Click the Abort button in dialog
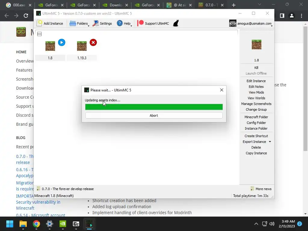Screen dimensions: 308x231 [x=154, y=115]
